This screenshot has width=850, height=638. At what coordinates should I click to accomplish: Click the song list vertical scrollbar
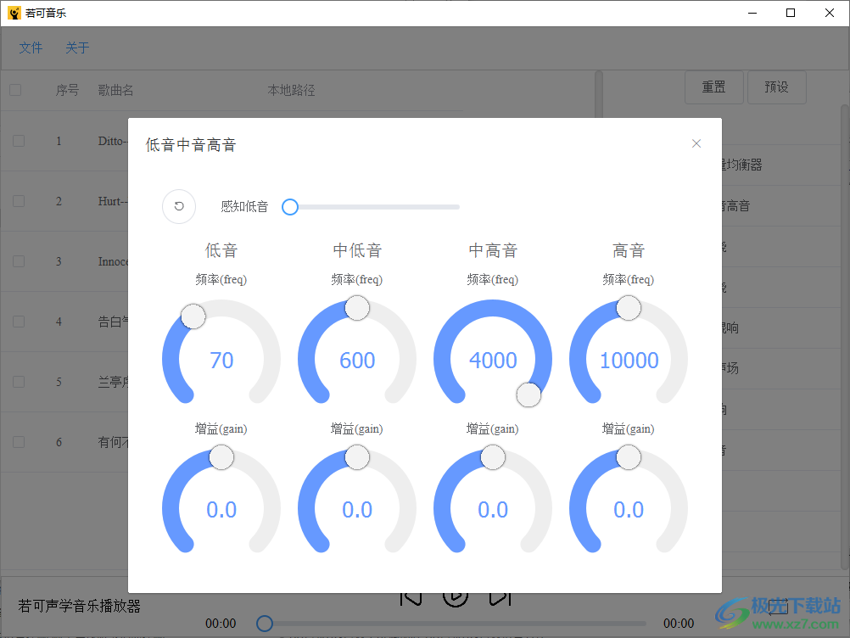(x=598, y=95)
